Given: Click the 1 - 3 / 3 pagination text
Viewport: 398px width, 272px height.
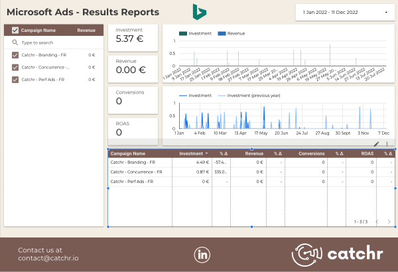Looking at the screenshot, I should point(361,222).
